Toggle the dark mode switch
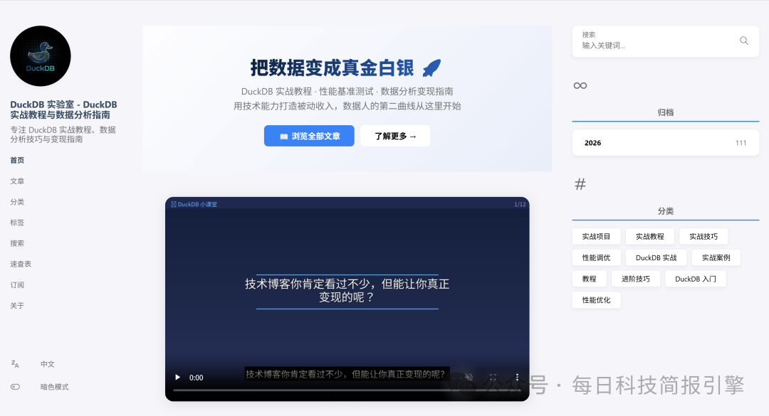This screenshot has width=769, height=416. 15,387
